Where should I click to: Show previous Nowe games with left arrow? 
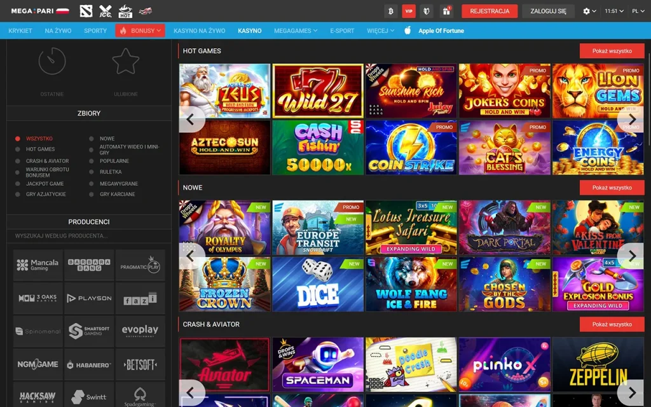[191, 256]
